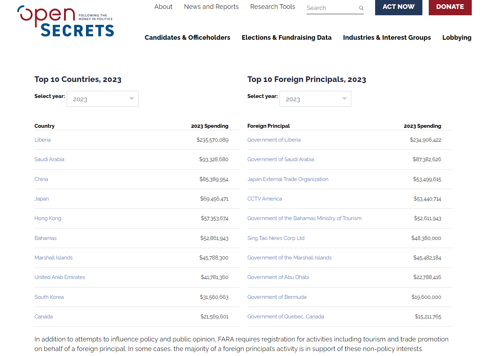Viewport: 492px width, 356px height.
Task: Click the $45,482,184 spending value
Action: point(427,258)
